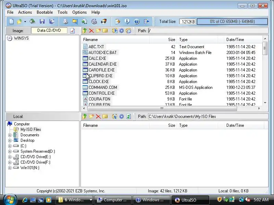The image size is (274, 205).
Task: Click the CD capacity bar showing 0% of CD 650MB
Action: [232, 22]
